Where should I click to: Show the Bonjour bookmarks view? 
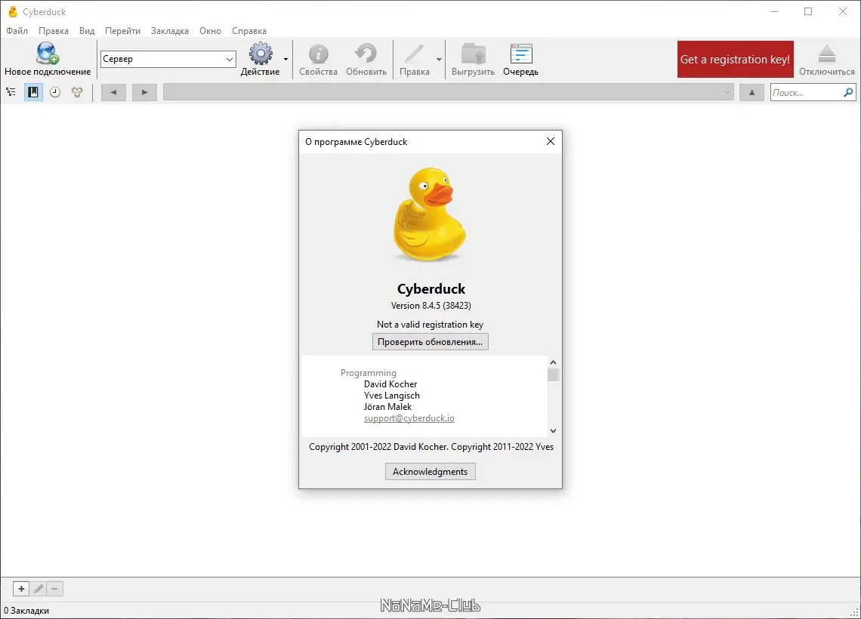[x=77, y=92]
